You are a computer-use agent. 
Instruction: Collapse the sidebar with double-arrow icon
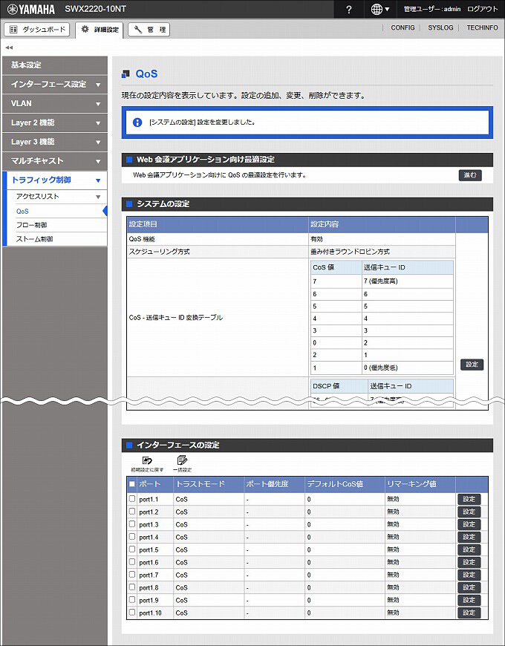[9, 48]
